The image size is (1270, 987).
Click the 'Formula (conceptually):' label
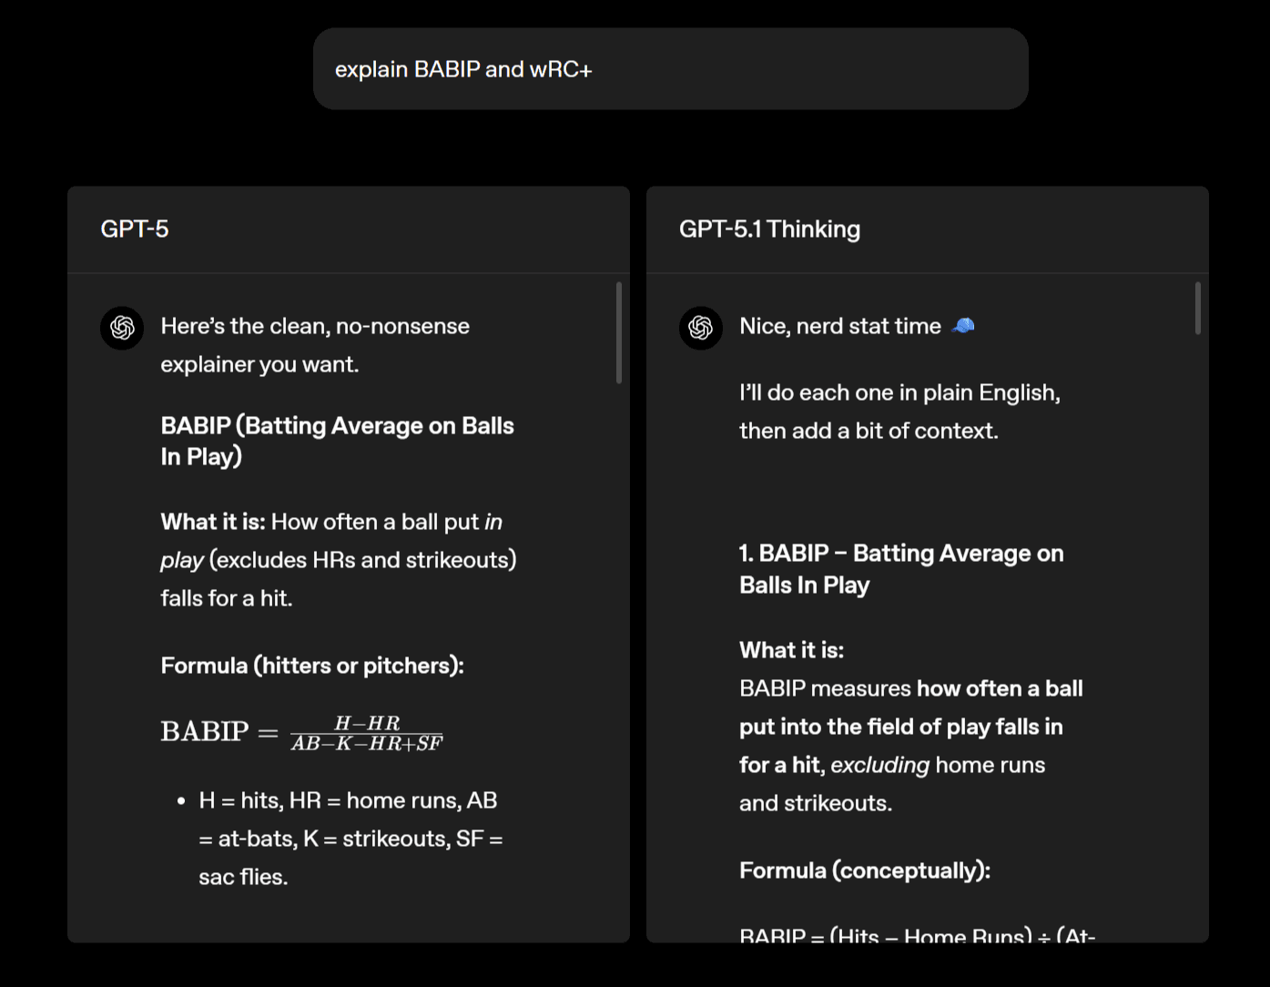pyautogui.click(x=864, y=870)
